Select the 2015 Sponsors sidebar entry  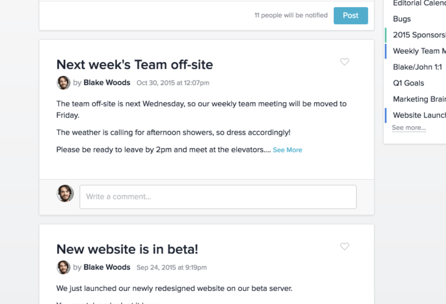point(419,35)
